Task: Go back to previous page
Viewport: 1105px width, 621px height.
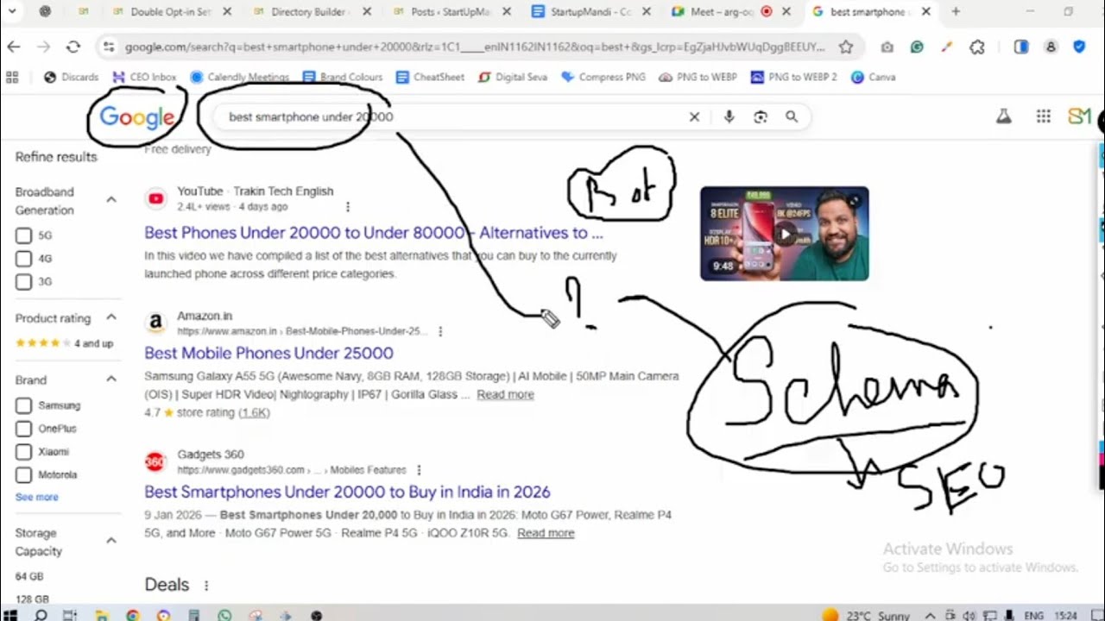Action: point(14,47)
